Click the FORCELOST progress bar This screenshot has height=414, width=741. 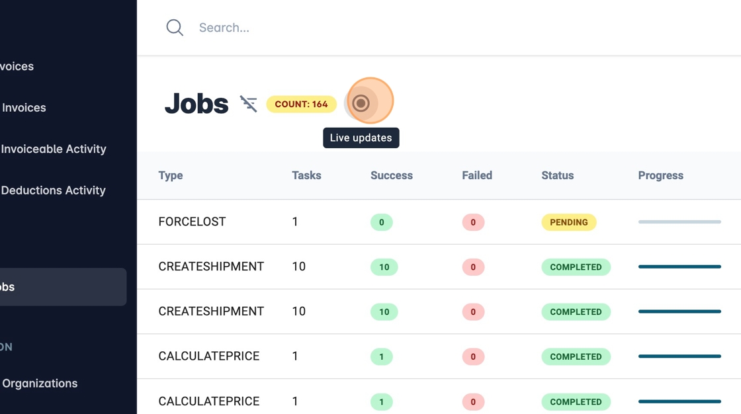click(x=679, y=222)
